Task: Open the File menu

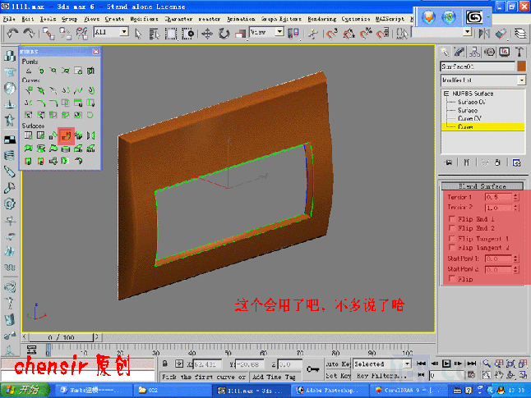Action: tap(9, 19)
